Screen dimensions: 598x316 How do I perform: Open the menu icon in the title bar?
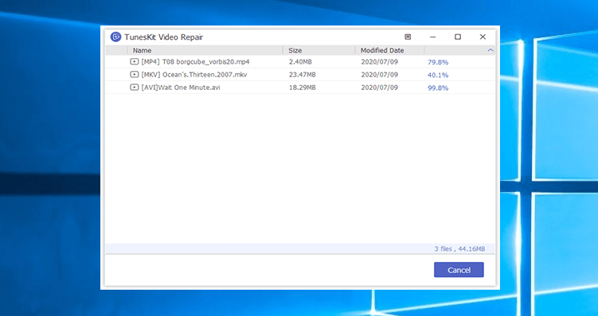click(x=408, y=37)
